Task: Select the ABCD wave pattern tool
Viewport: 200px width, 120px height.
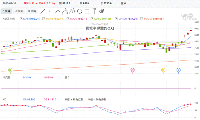Action: (72, 11)
